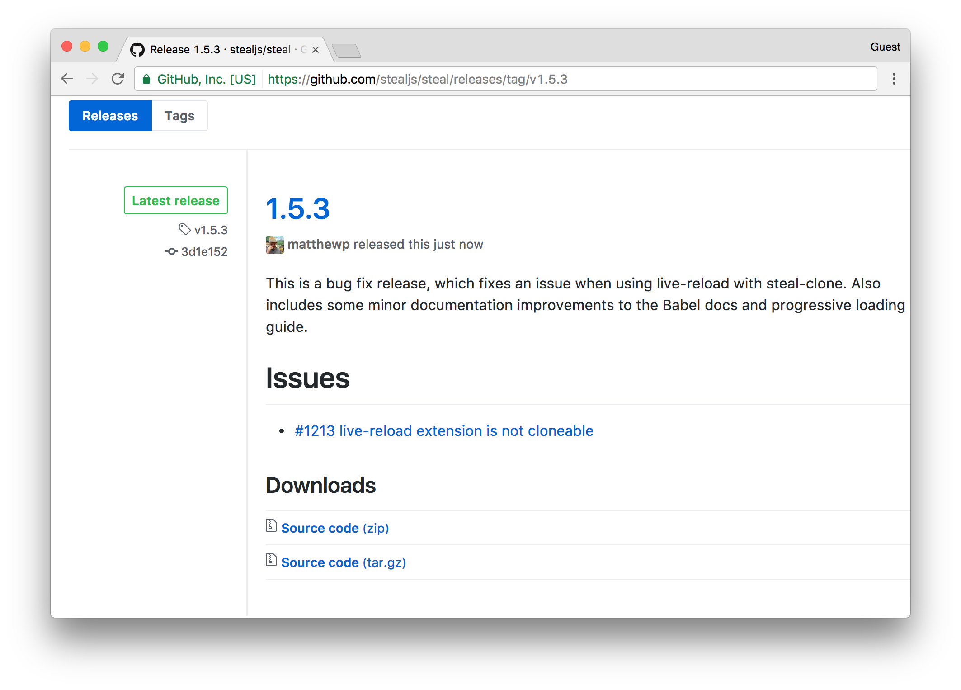Screen dimensions: 961x690
Task: Maximize the window with the green button
Action: [103, 46]
